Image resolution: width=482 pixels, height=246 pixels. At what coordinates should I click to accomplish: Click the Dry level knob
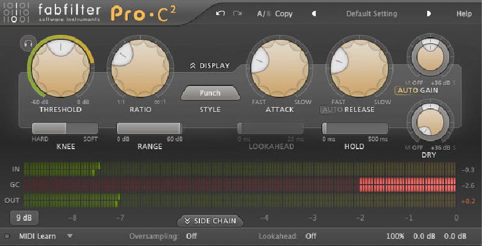pyautogui.click(x=431, y=122)
